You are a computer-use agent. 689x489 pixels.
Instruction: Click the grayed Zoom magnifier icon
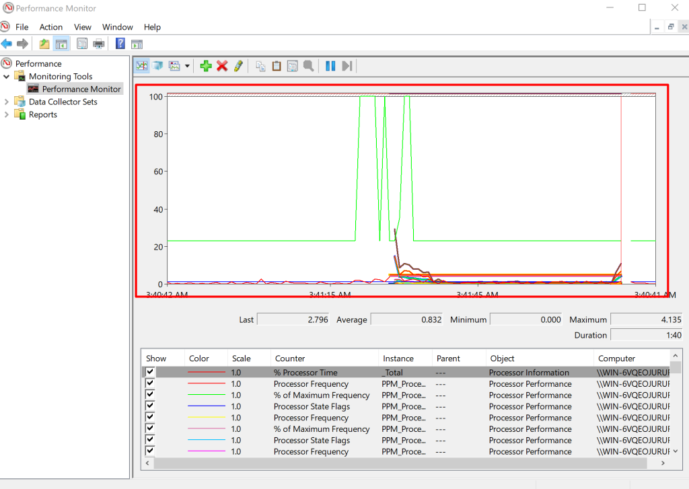(308, 66)
